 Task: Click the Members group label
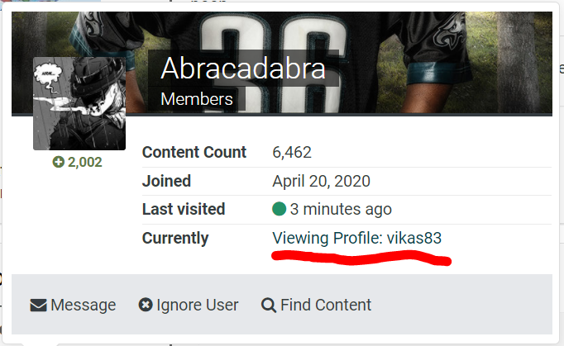(x=197, y=99)
